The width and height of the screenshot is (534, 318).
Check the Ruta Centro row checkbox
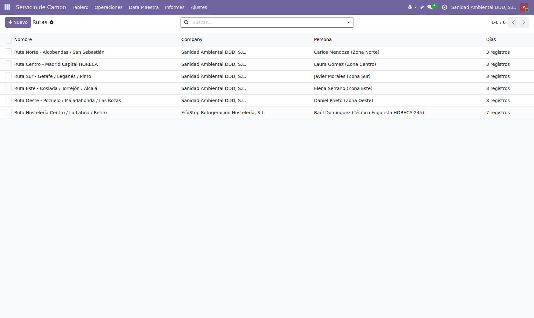pos(8,64)
